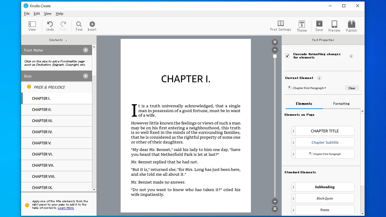The image size is (386, 217).
Task: Show info for Chapter Subtitle element
Action: (293, 143)
